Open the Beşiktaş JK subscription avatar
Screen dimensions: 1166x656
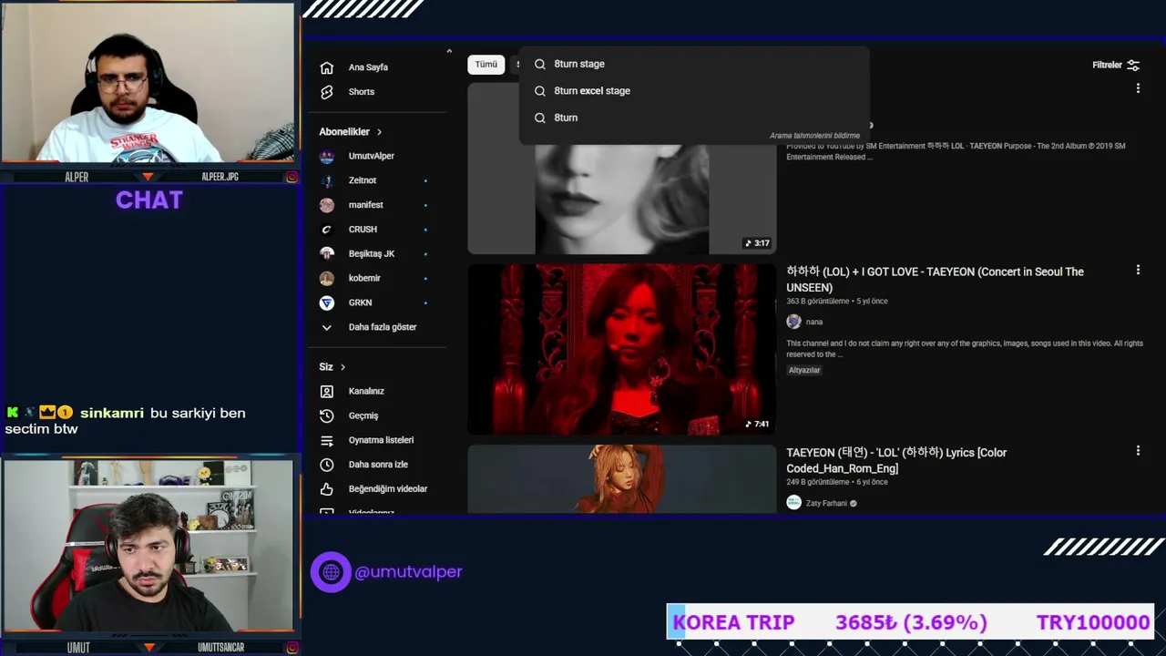[x=327, y=253]
